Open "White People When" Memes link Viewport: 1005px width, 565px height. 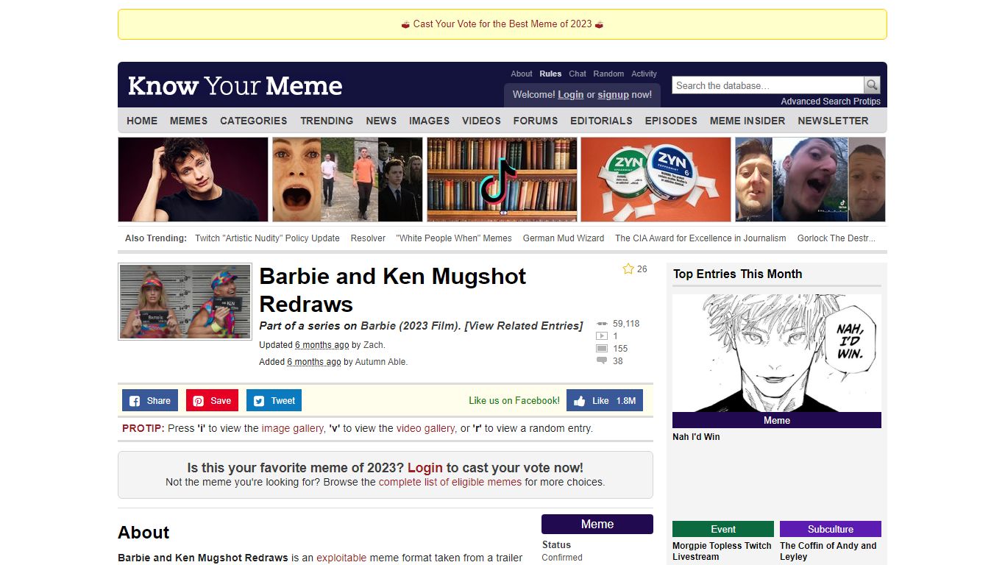coord(454,238)
